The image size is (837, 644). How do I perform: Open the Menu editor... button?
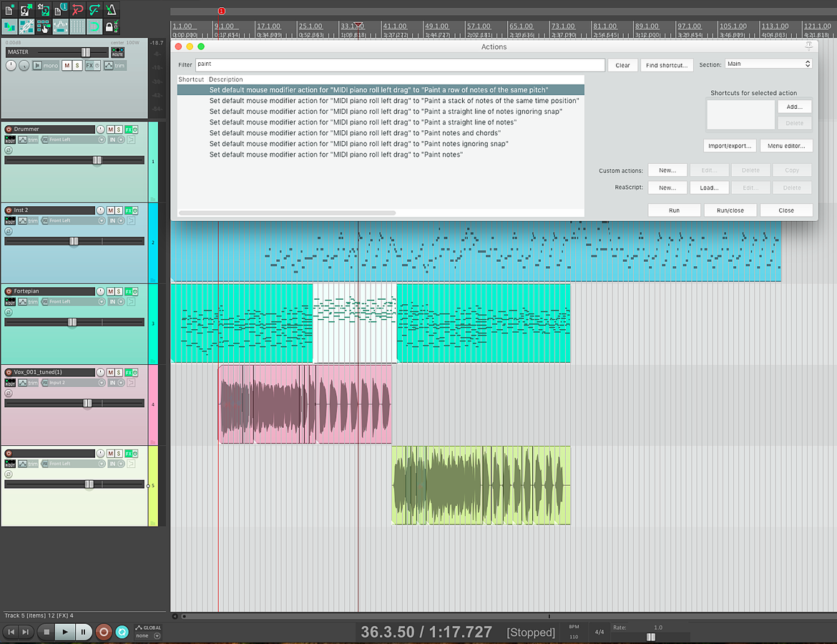pos(786,146)
